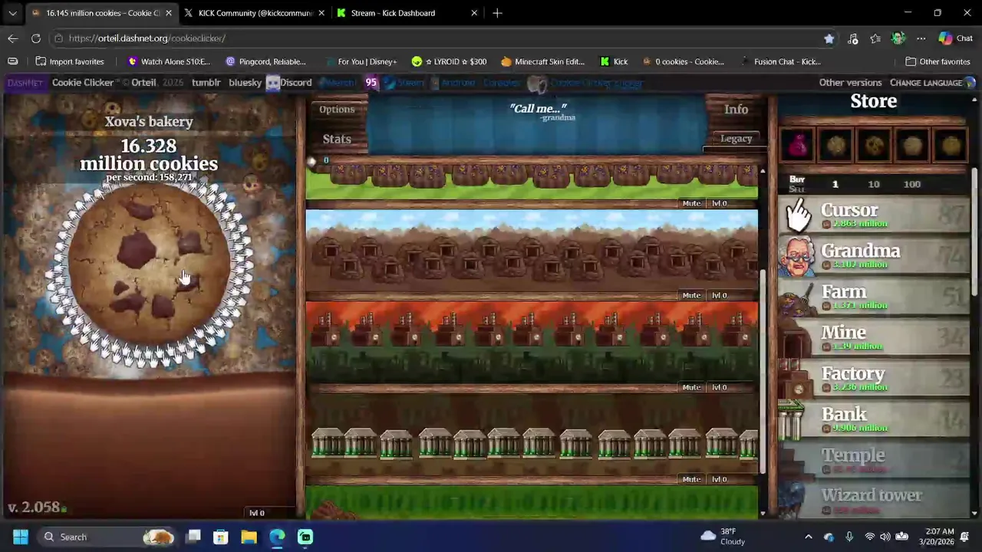Open a new browser tab

(x=497, y=13)
